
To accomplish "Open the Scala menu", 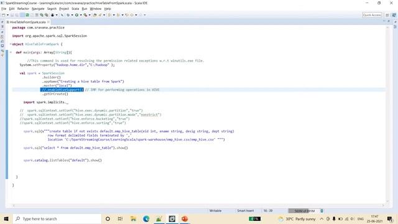I will coord(75,9).
